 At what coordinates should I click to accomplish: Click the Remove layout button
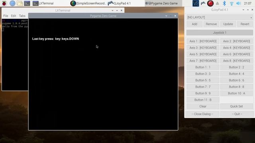pos(211,24)
